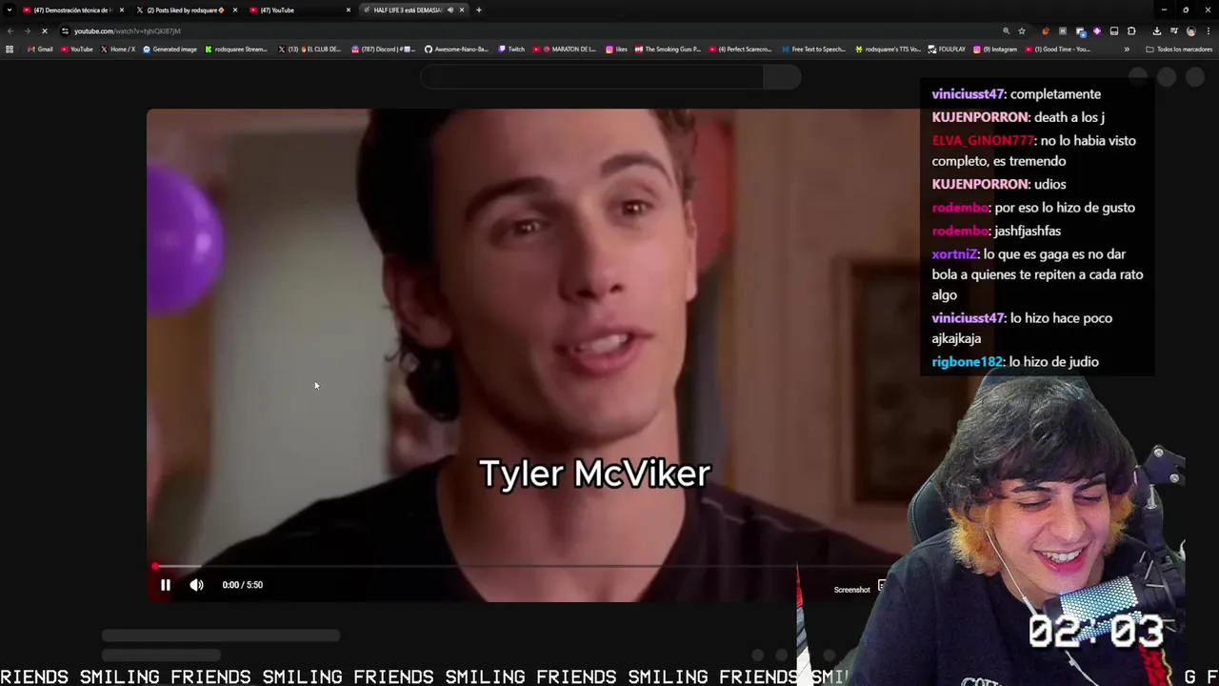Pause the YouTube video
The width and height of the screenshot is (1219, 686).
point(165,585)
